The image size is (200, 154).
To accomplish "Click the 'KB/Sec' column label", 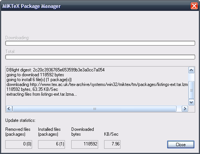I will coord(111,134).
